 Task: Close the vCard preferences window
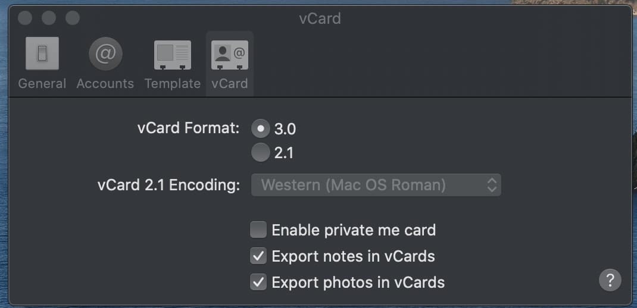25,18
